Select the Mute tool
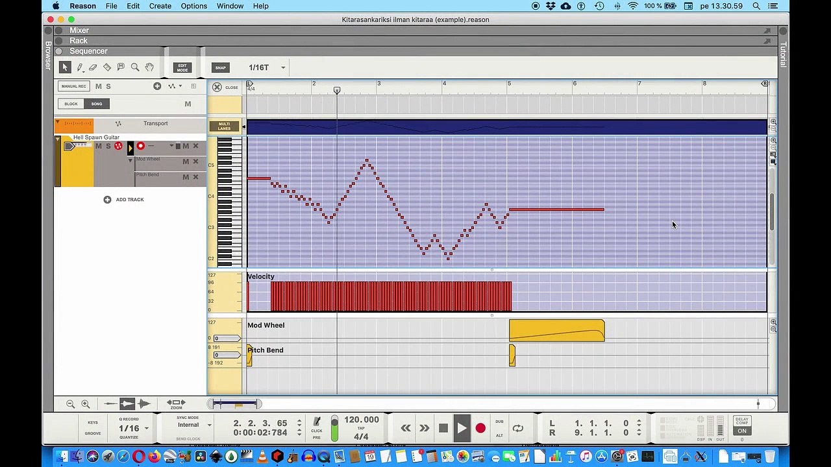The width and height of the screenshot is (831, 467). click(x=121, y=67)
